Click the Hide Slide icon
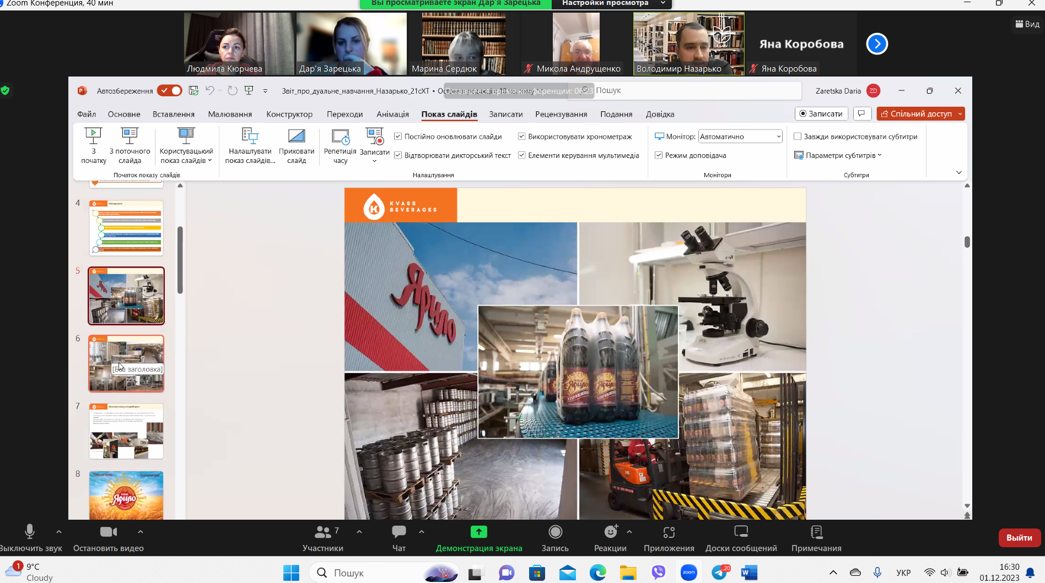Viewport: 1045px width, 583px height. 296,135
